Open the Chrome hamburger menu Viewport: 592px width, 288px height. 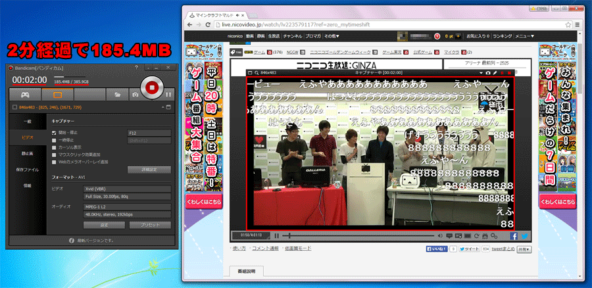pos(577,25)
